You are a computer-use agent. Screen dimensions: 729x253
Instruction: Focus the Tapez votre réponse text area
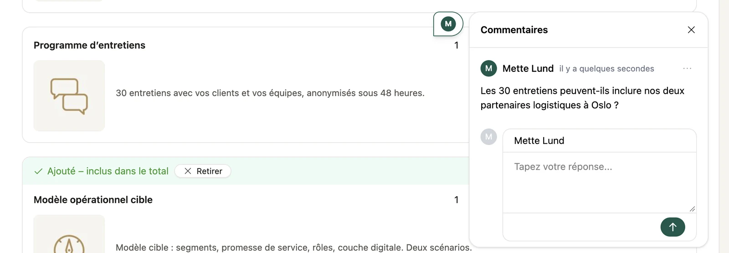click(600, 182)
